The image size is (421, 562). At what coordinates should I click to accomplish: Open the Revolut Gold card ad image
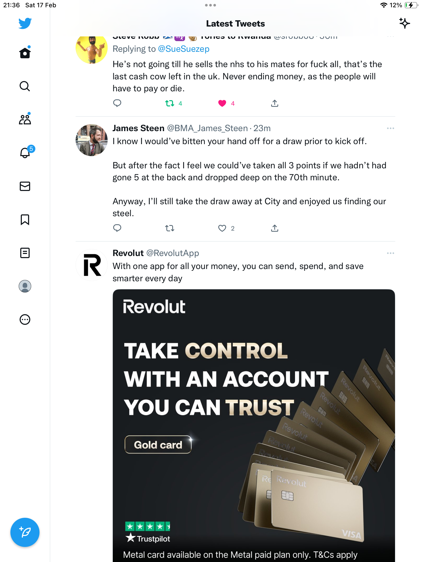click(x=254, y=425)
